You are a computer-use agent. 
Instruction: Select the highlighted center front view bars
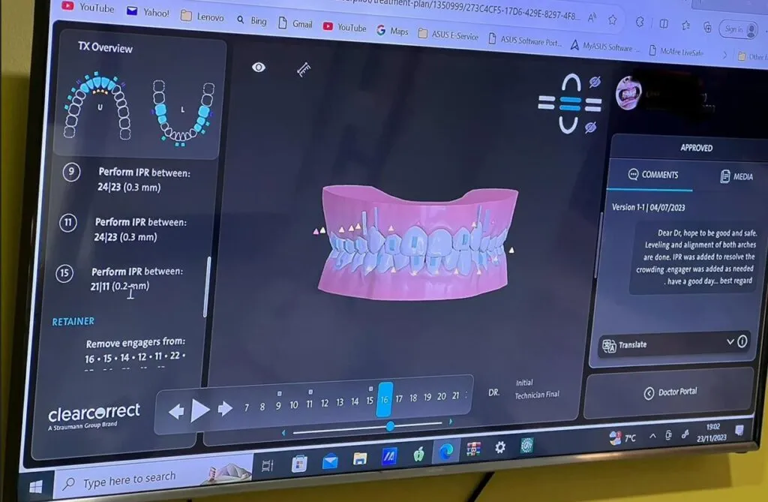pos(570,104)
